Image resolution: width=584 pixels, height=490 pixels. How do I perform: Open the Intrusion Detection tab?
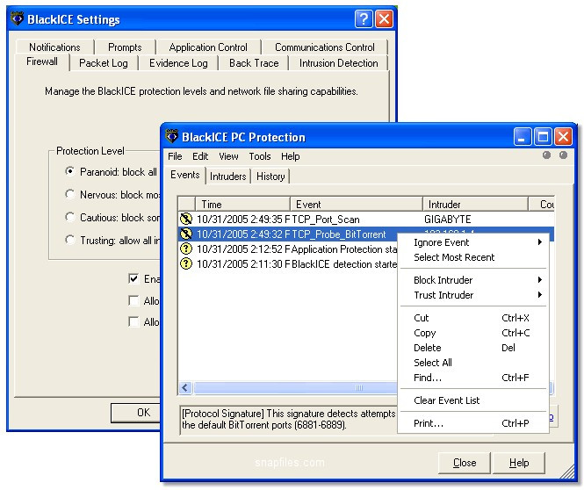click(338, 63)
